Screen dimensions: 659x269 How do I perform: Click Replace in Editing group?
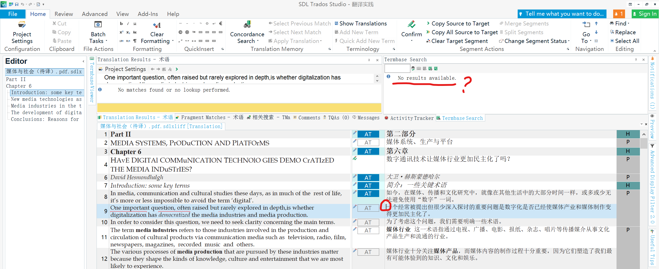(623, 32)
